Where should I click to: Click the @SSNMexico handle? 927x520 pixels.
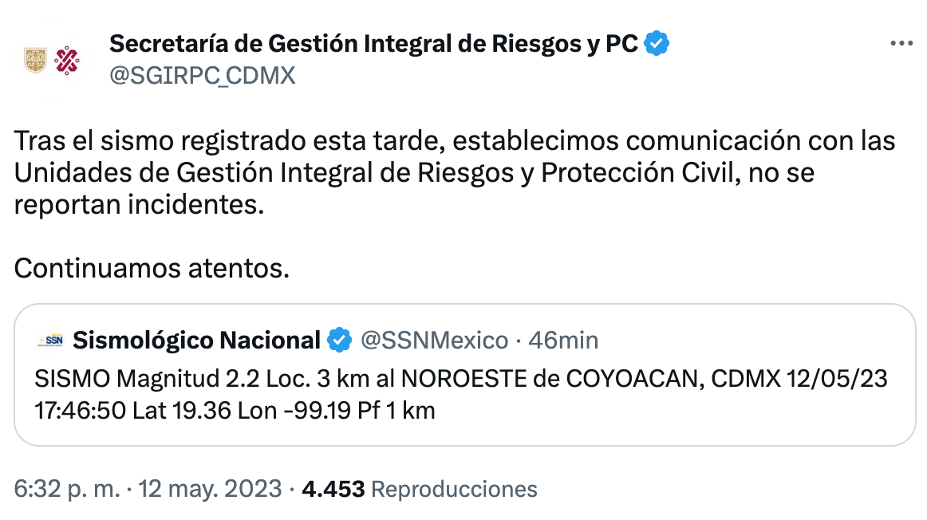(435, 341)
